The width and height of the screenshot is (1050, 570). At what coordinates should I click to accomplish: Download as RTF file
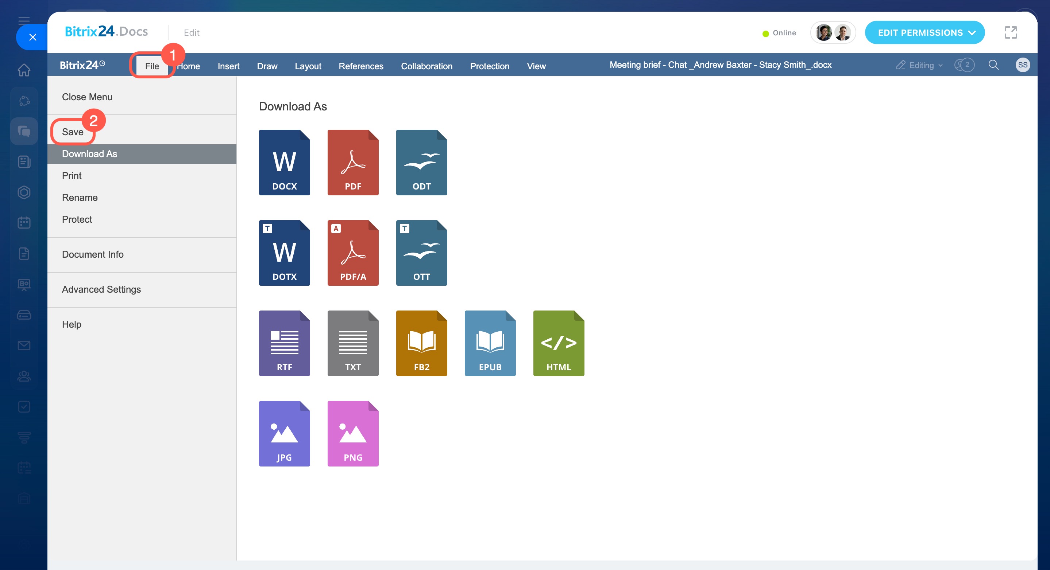click(x=284, y=343)
